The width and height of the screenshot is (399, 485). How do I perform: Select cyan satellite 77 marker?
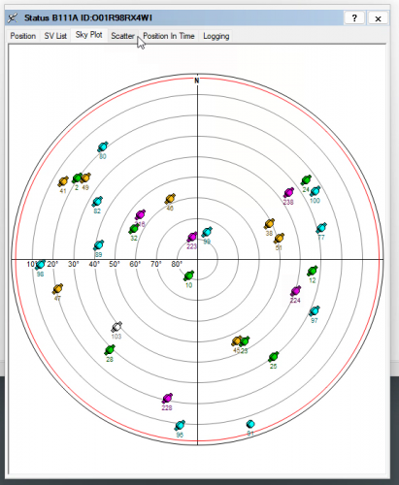pos(321,228)
